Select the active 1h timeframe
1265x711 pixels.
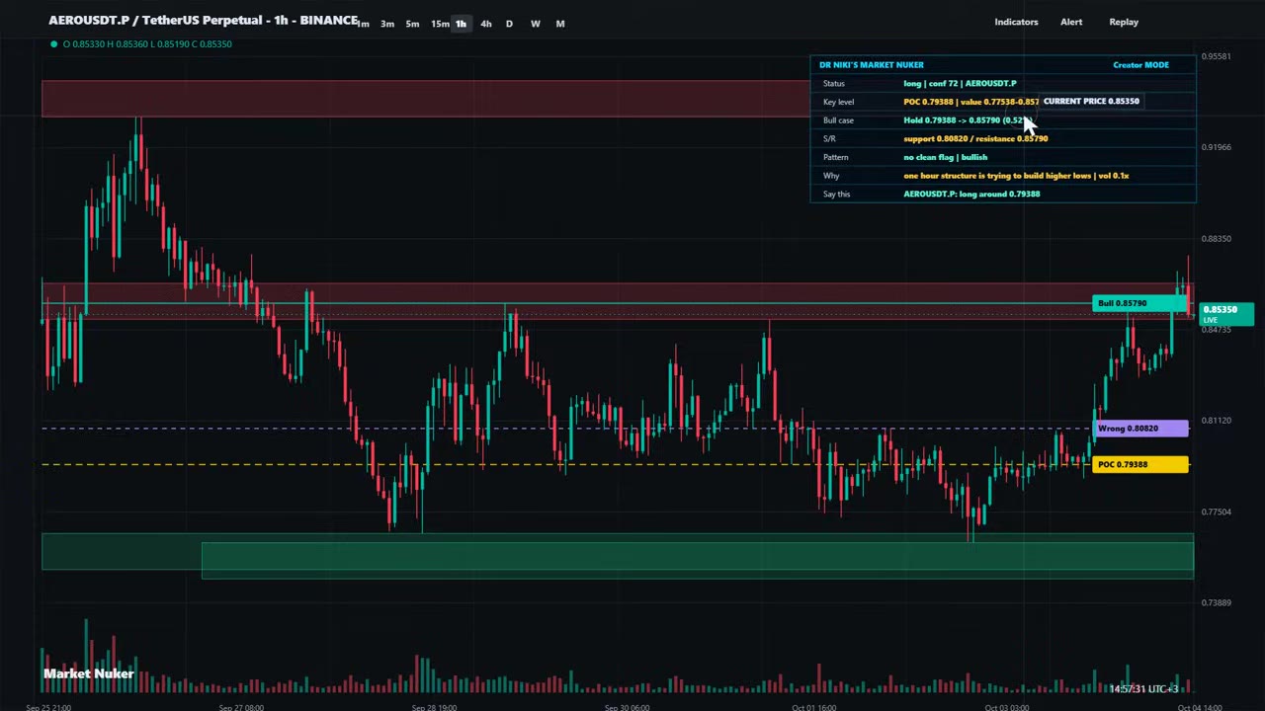[461, 24]
